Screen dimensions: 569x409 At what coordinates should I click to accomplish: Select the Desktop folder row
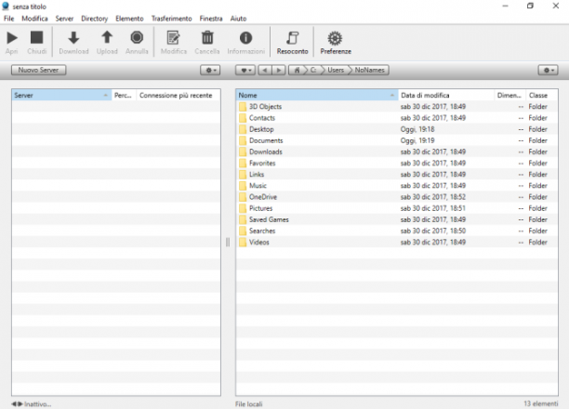point(397,129)
